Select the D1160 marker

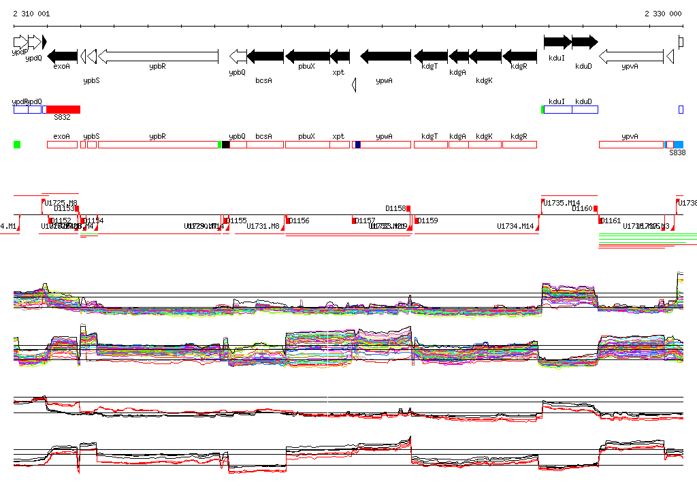click(596, 208)
